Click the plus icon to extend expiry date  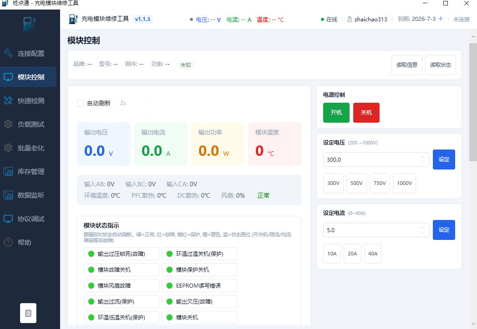point(441,19)
